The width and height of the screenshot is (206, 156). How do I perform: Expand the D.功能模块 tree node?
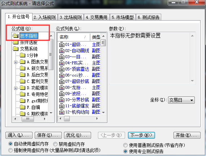pos(16,88)
